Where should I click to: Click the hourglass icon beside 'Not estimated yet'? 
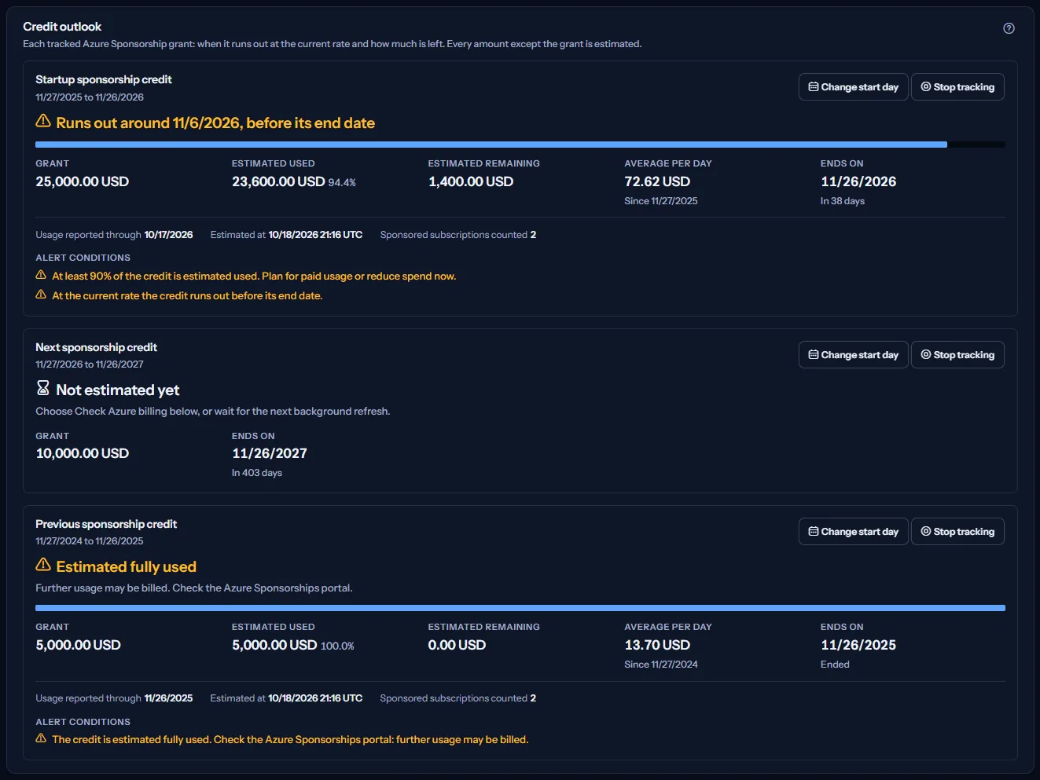click(43, 388)
